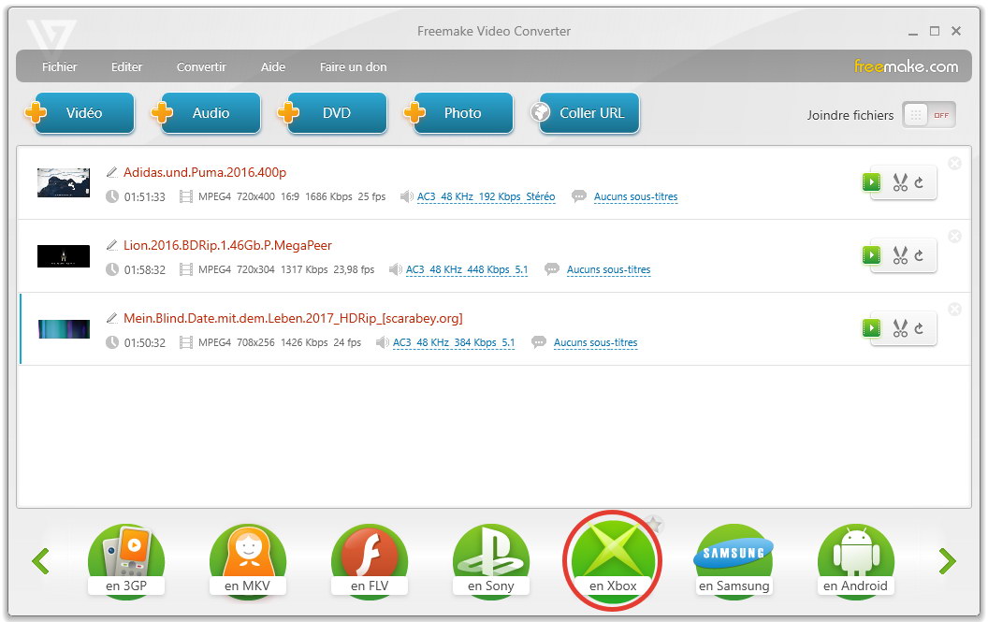Remove Lion.2016.BDRip from the list

tap(955, 237)
